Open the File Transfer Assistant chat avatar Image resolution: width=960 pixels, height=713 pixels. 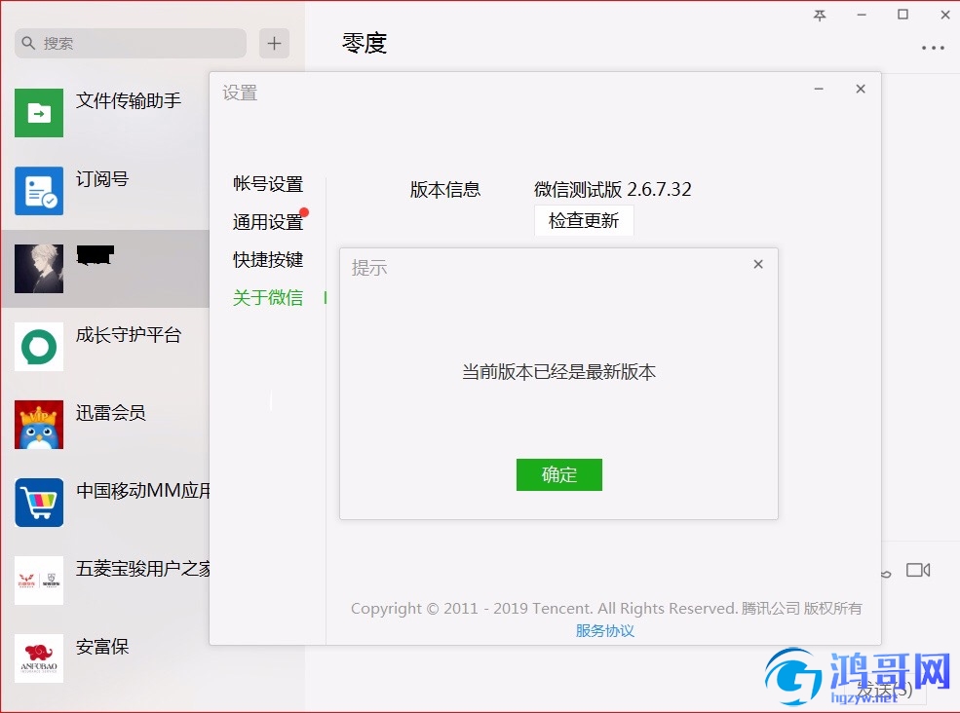point(39,113)
